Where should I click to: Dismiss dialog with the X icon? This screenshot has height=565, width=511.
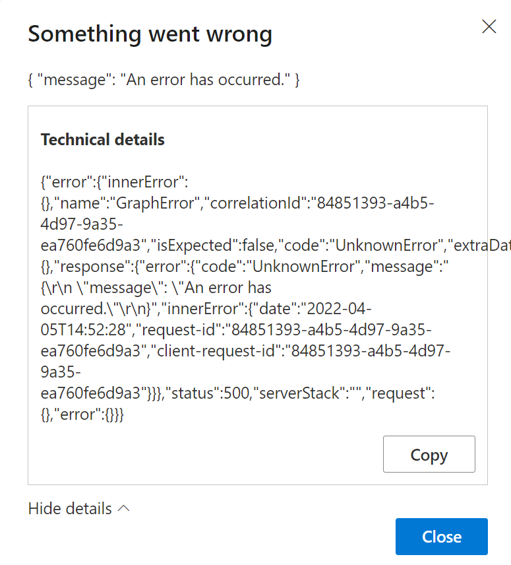coord(489,27)
